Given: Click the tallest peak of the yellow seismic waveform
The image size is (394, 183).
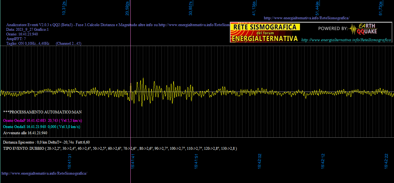Looking at the screenshot, I should pyautogui.click(x=143, y=79).
